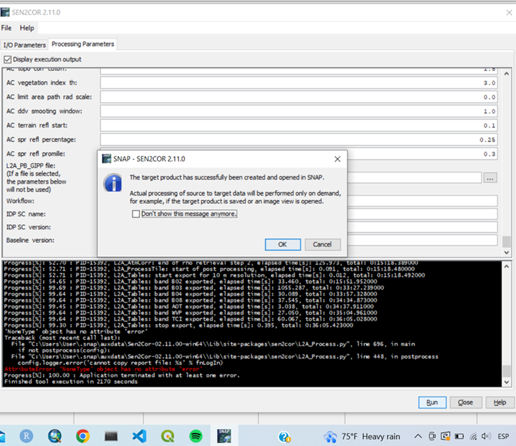
Task: Click OK in the SNAP info dialog
Action: click(283, 244)
